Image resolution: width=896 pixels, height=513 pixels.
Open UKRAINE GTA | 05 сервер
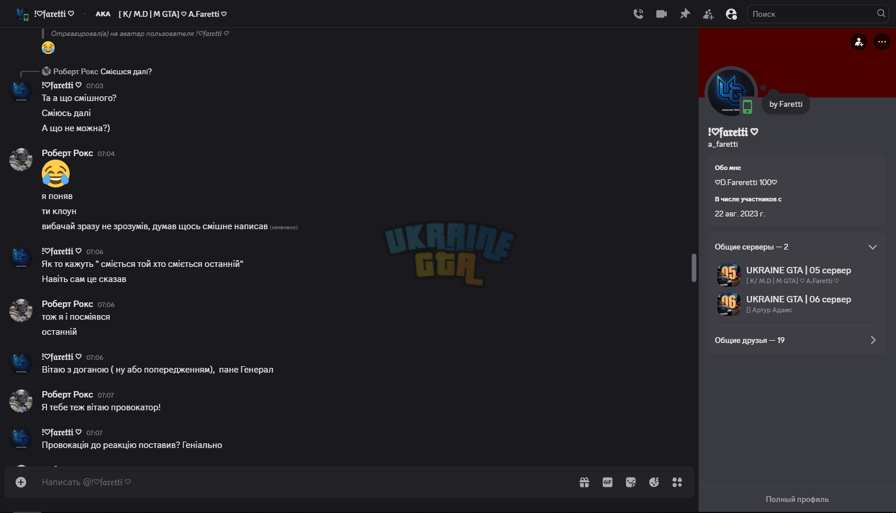797,274
